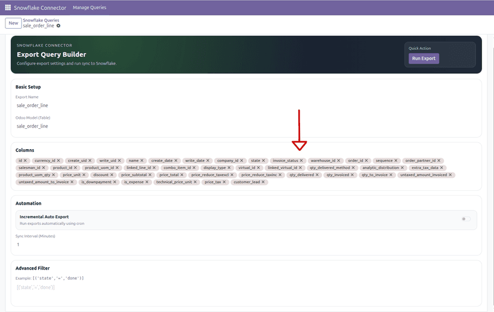Remove the virtual_id column tag
The image size is (494, 312).
click(258, 168)
